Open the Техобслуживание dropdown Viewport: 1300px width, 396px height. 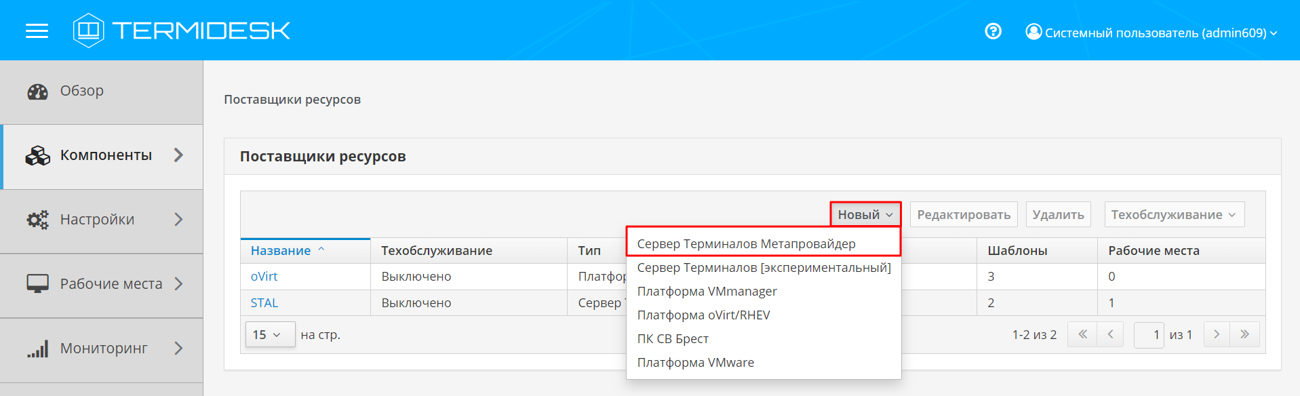click(1174, 215)
